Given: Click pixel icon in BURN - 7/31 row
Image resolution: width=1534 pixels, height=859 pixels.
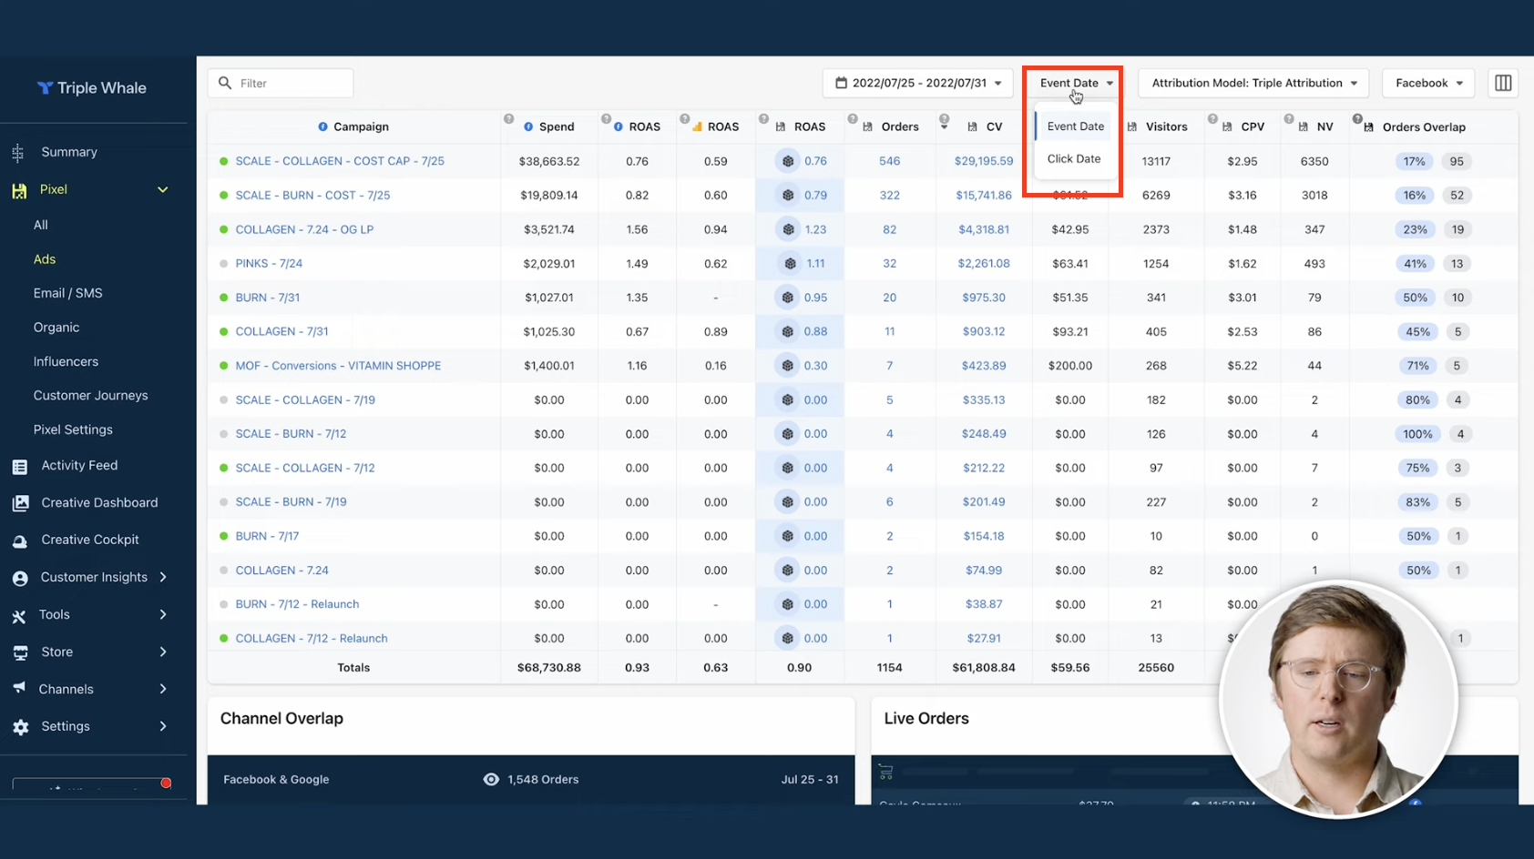Looking at the screenshot, I should 788,298.
